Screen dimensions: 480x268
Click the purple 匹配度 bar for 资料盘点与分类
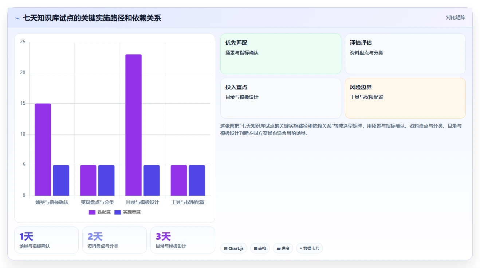[x=88, y=180]
